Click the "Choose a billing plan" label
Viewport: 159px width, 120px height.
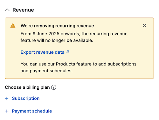pyautogui.click(x=27, y=87)
